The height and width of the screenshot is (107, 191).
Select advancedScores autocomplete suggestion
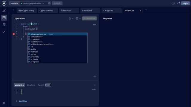coord(58,34)
